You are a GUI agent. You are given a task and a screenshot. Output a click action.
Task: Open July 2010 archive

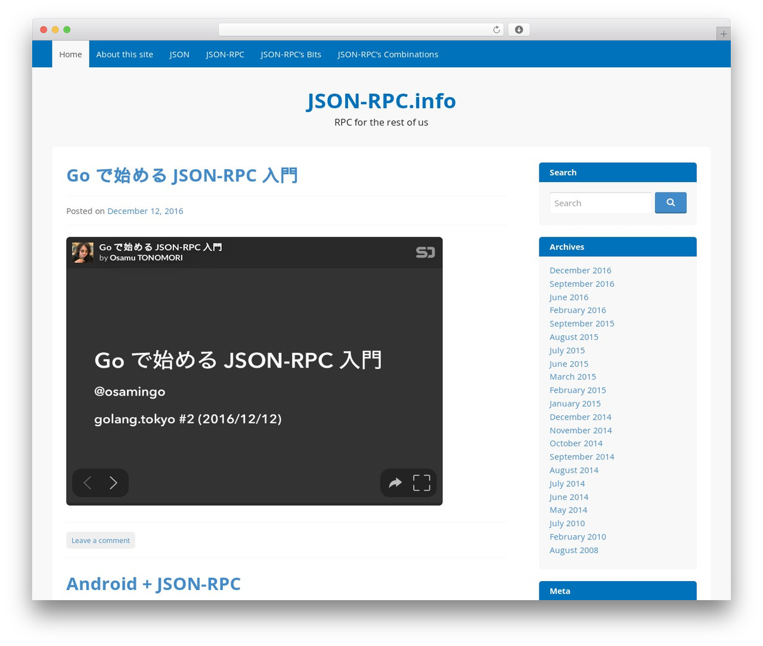[x=567, y=523]
